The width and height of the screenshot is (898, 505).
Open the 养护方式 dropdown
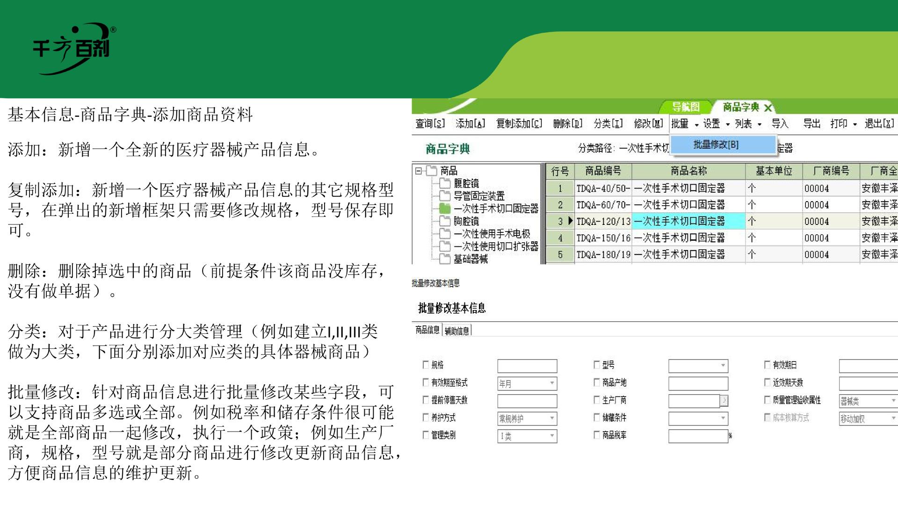552,418
